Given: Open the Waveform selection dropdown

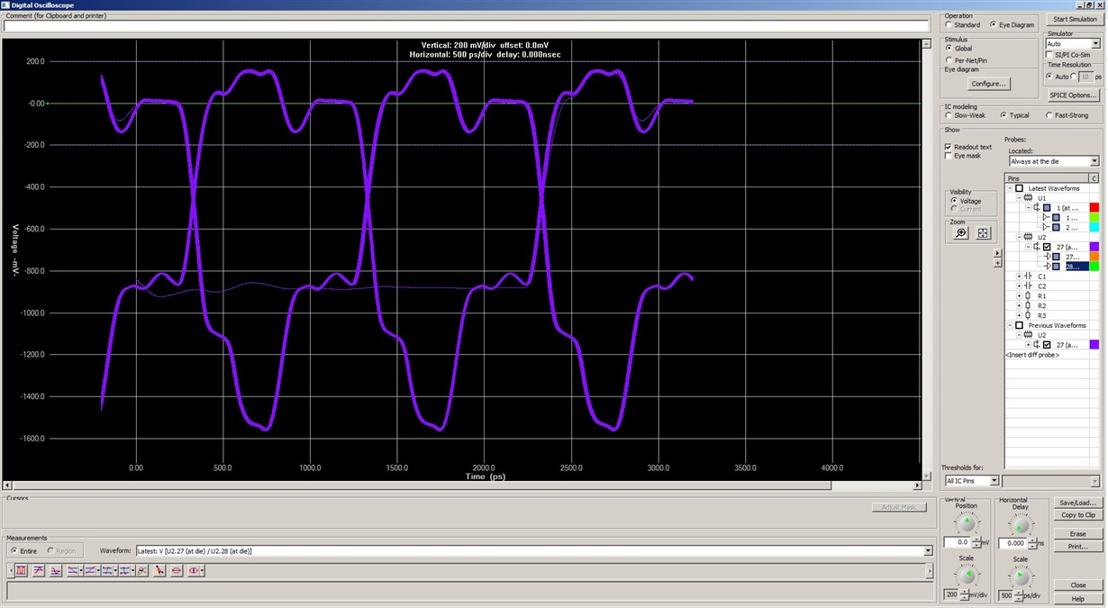Looking at the screenshot, I should pyautogui.click(x=928, y=551).
